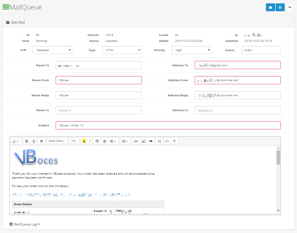The image size is (297, 233).
Task: Click the insert video icon
Action: 151,141
